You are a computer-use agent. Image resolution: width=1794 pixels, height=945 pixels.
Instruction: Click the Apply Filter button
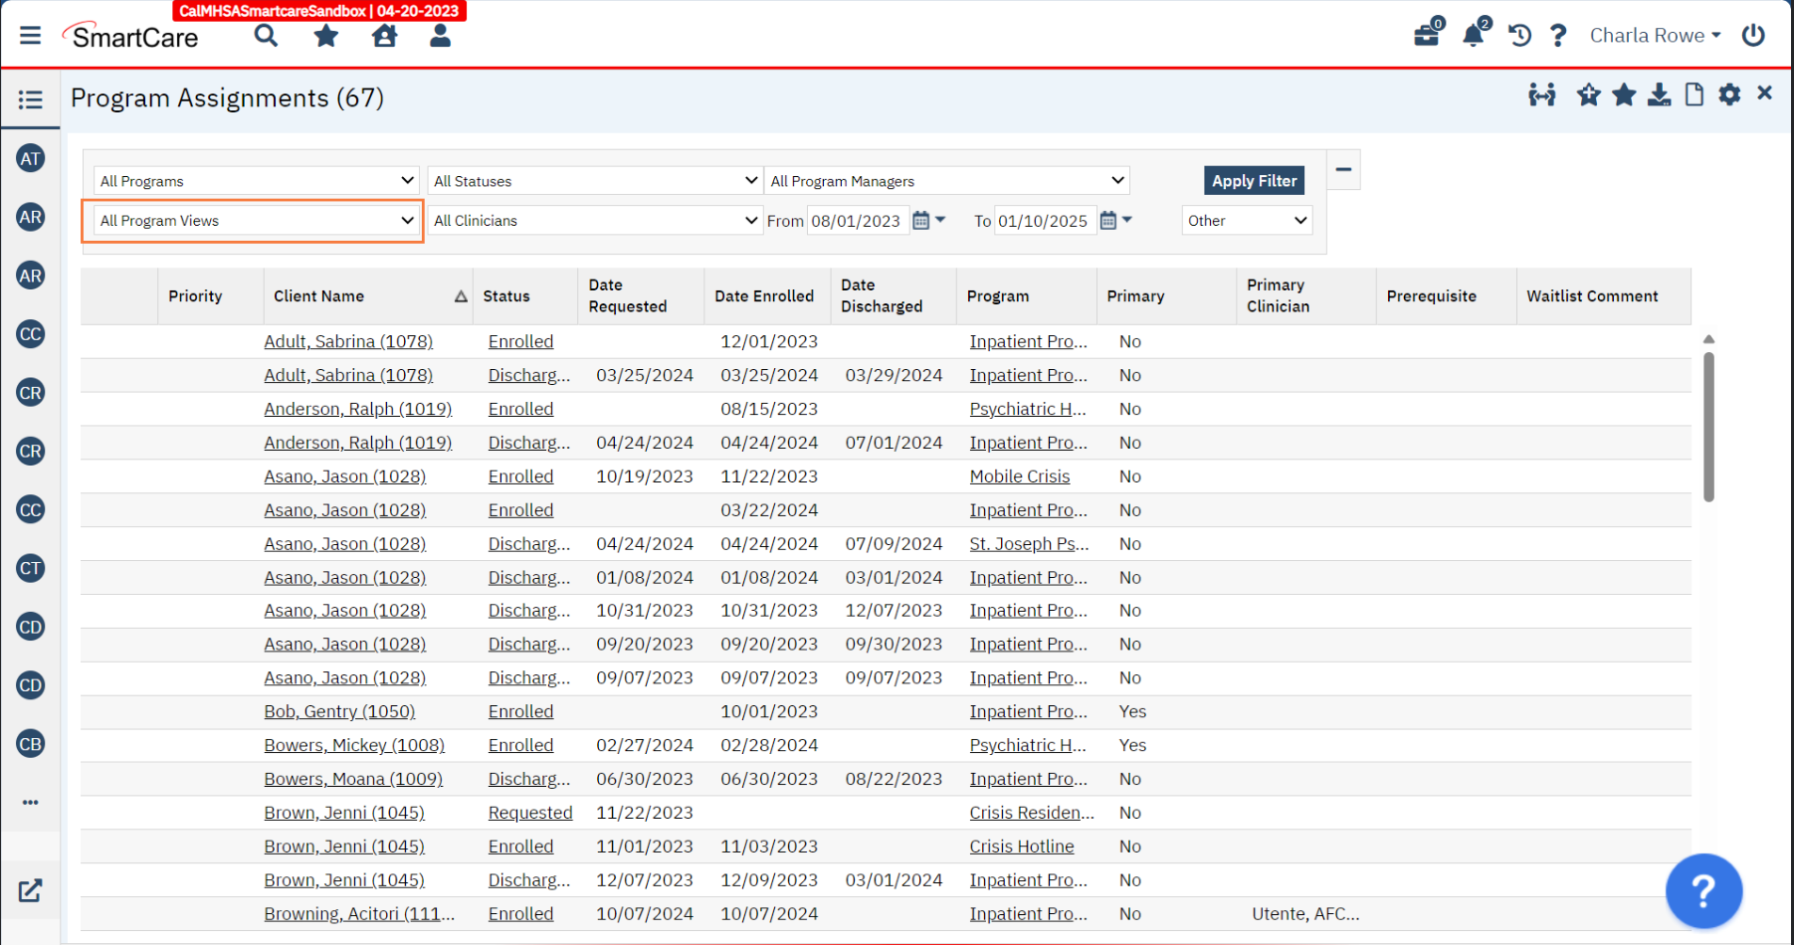point(1254,181)
